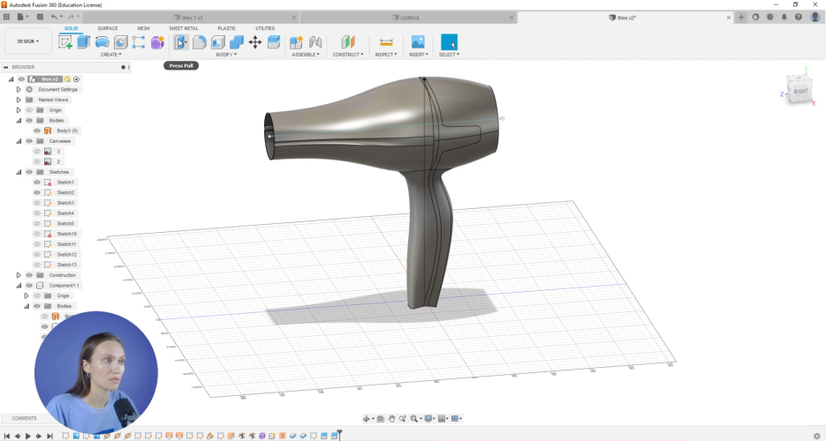The image size is (826, 441).
Task: Select the New Component tool
Action: click(x=296, y=42)
